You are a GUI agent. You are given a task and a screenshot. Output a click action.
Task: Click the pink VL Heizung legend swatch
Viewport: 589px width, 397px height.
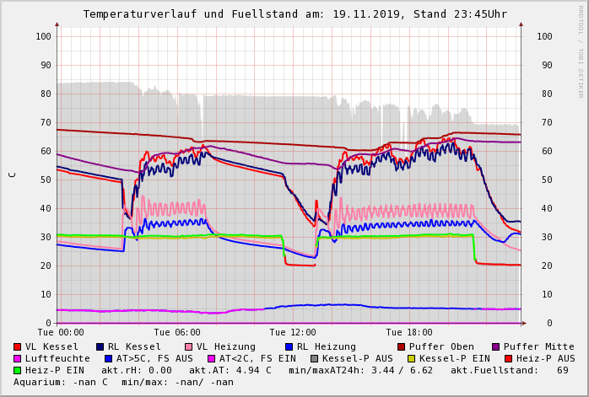188,346
